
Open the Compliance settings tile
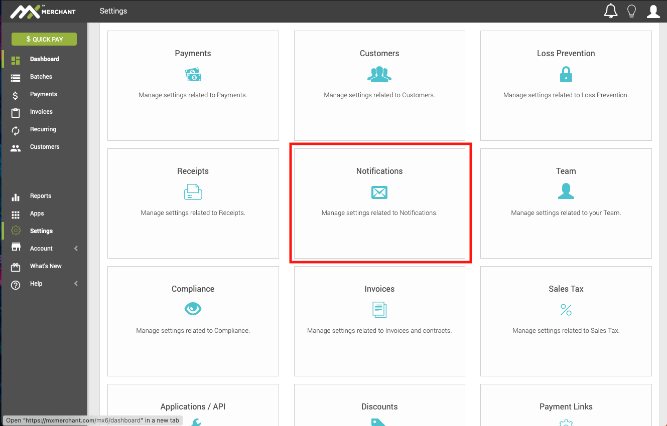click(193, 321)
